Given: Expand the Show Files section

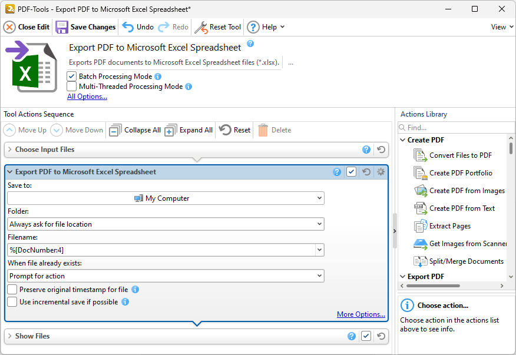Looking at the screenshot, I should (x=10, y=336).
